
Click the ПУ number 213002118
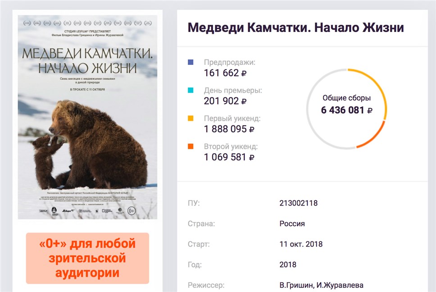tap(298, 203)
